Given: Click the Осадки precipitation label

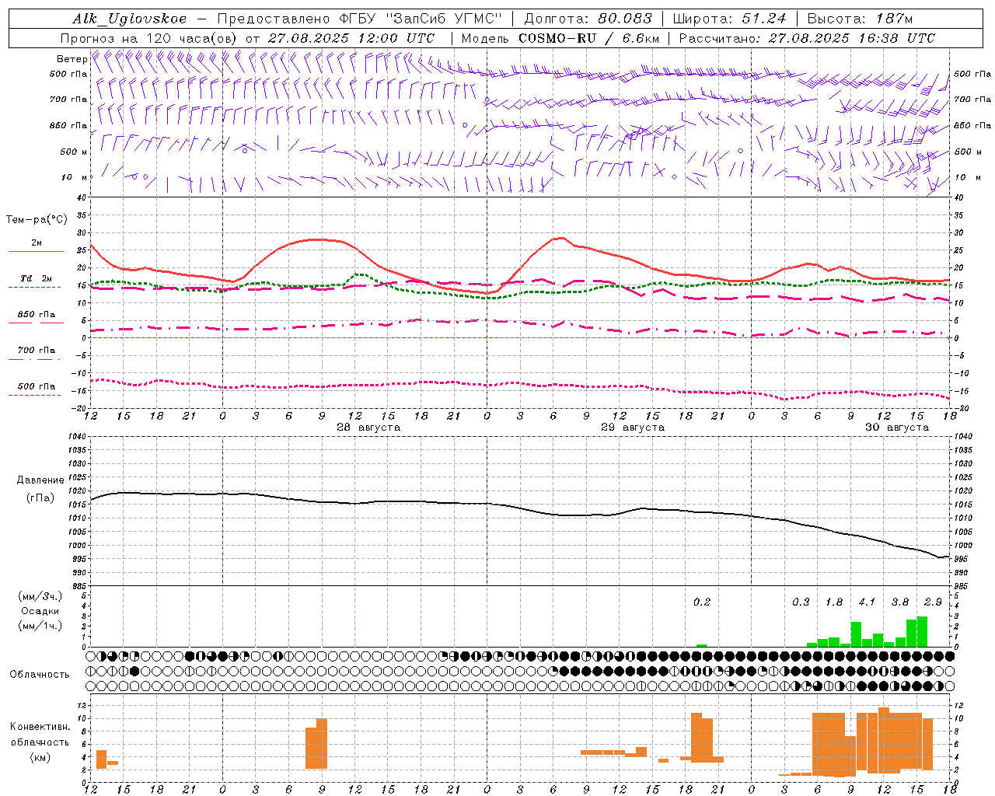Looking at the screenshot, I should pyautogui.click(x=40, y=611).
